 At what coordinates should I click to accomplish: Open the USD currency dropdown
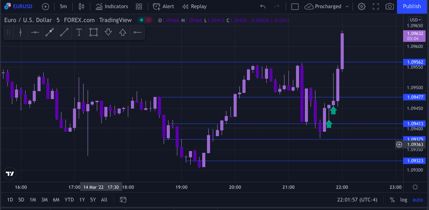(415, 20)
